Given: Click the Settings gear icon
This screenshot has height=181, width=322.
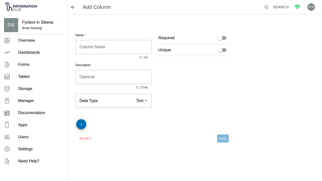Looking at the screenshot, I should [x=7, y=149].
